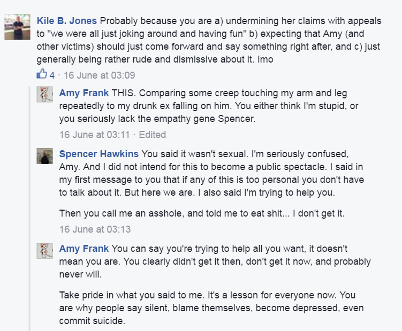Open Amy Frank name above 'THIS' reply
Viewport: 402px width, 331px height.
click(84, 93)
